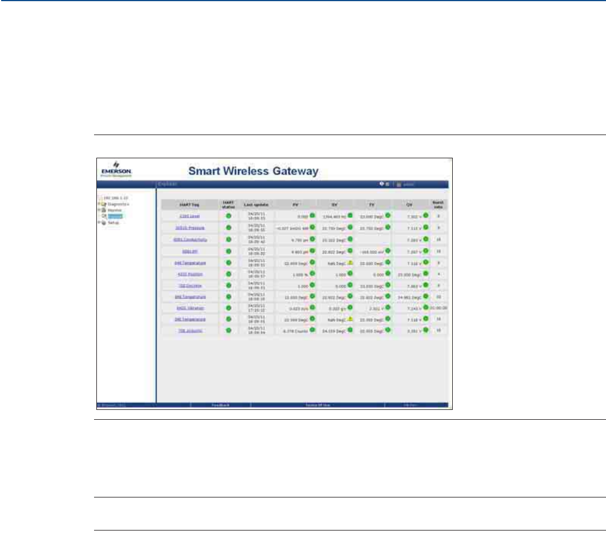This screenshot has width=606, height=534.
Task: Click the TV column header
Action: [x=372, y=205]
